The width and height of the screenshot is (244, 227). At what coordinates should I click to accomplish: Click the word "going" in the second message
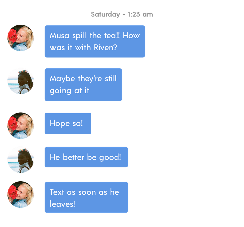pyautogui.click(x=60, y=91)
